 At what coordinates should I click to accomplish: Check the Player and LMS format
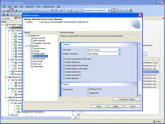(32, 38)
